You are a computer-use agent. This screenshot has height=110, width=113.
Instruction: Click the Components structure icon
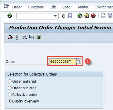24,37
